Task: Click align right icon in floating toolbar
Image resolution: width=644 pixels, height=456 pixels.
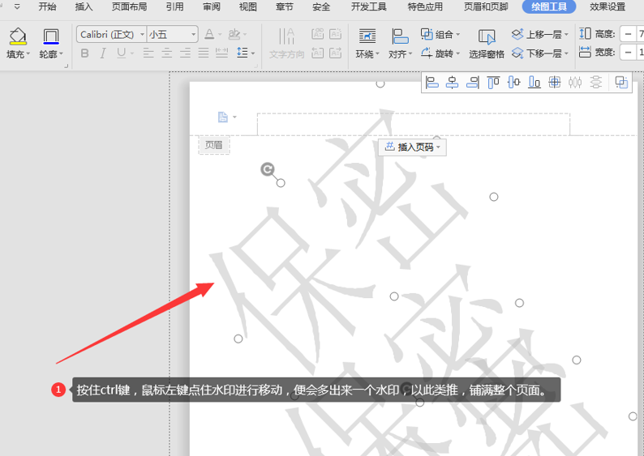Action: [473, 83]
